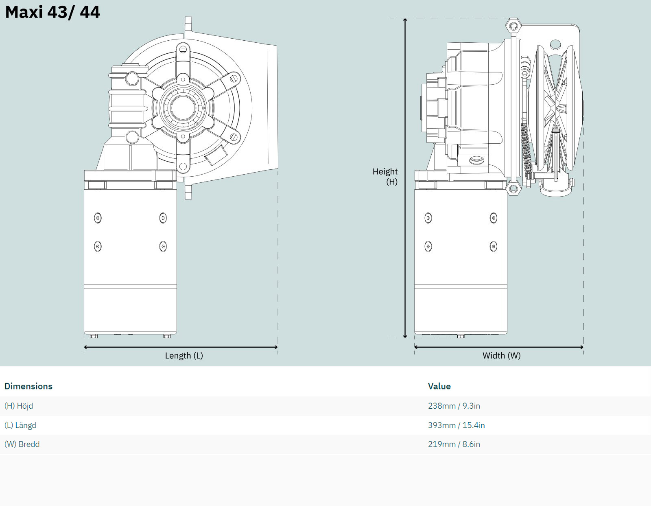This screenshot has height=506, width=651.
Task: Select the 393mm / 15.4in value
Action: point(456,425)
